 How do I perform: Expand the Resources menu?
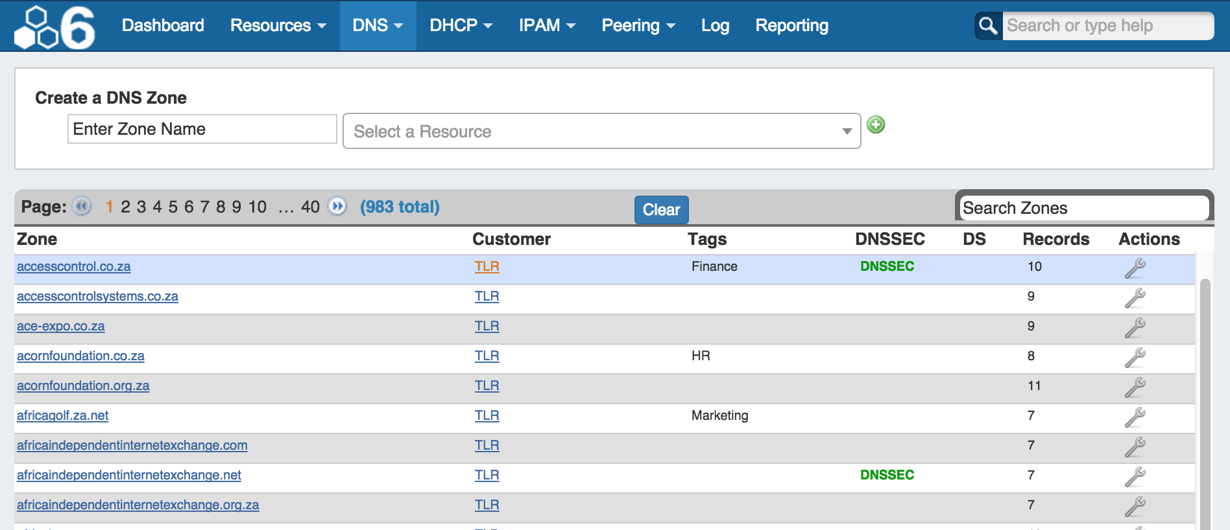point(278,26)
